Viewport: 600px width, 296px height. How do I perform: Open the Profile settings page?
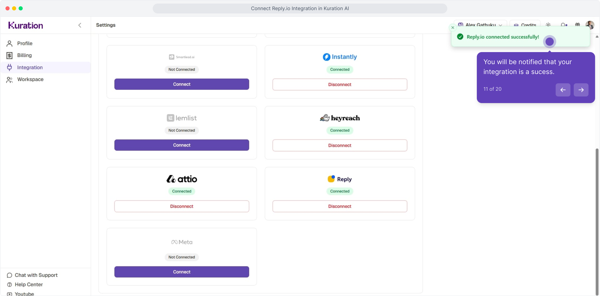[46, 43]
